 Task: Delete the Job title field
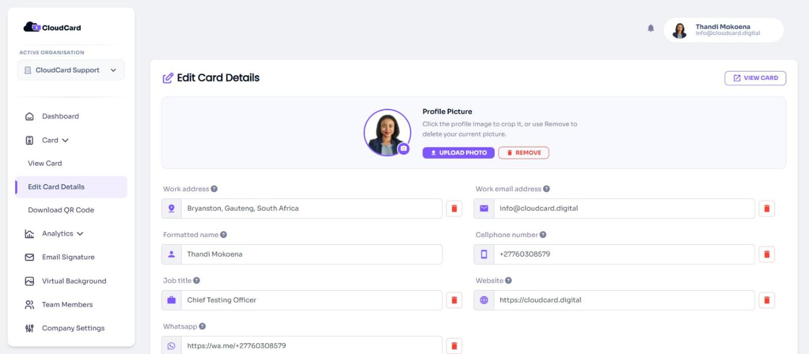454,300
